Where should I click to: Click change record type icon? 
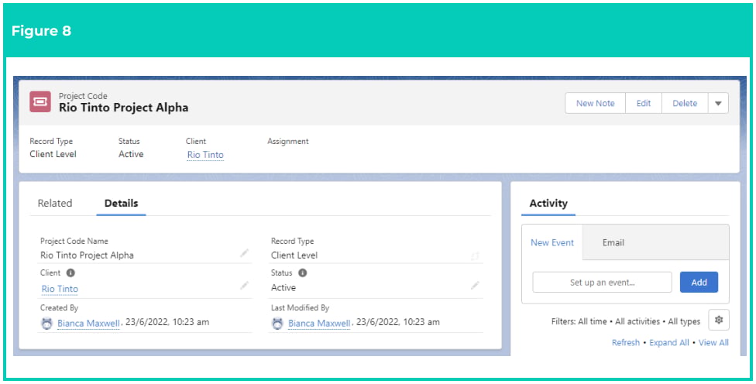(475, 255)
